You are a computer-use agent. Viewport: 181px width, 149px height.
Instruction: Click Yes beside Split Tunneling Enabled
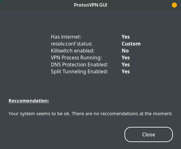point(126,72)
